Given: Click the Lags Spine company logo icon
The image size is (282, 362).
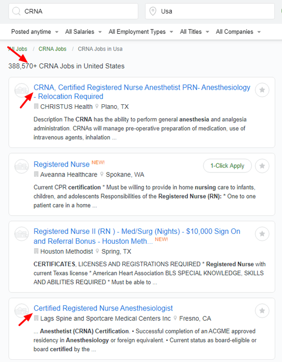Looking at the screenshot, I should click(x=21, y=311).
